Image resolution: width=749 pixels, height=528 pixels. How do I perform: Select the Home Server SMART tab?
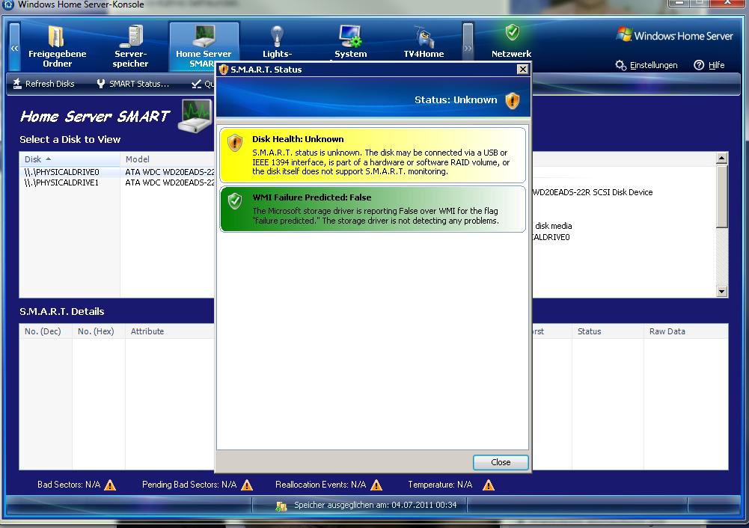(x=204, y=46)
